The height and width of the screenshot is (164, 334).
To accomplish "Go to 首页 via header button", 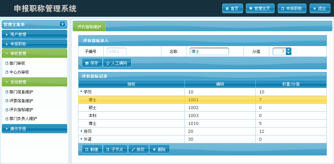I will pyautogui.click(x=232, y=9).
